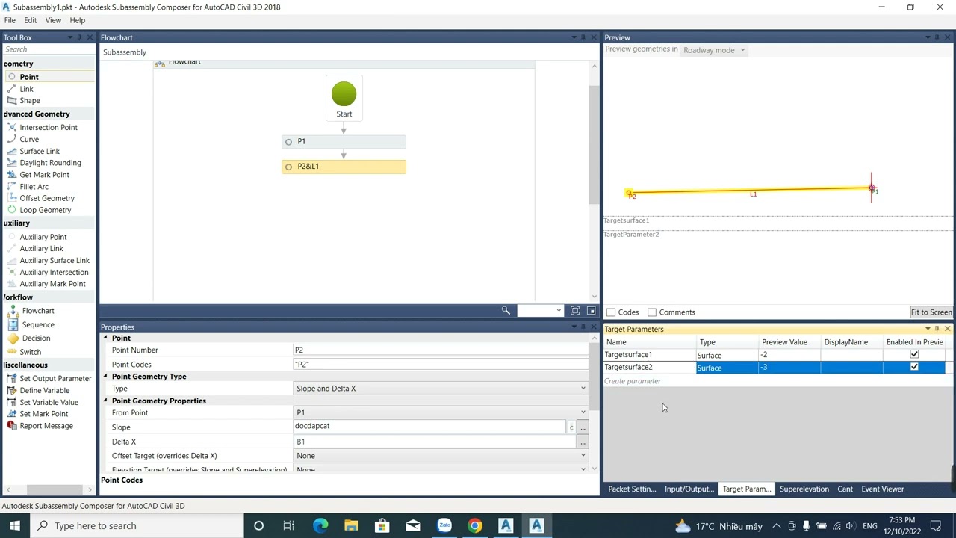The image size is (956, 538).
Task: Toggle the Comments checkbox in Preview
Action: point(652,312)
